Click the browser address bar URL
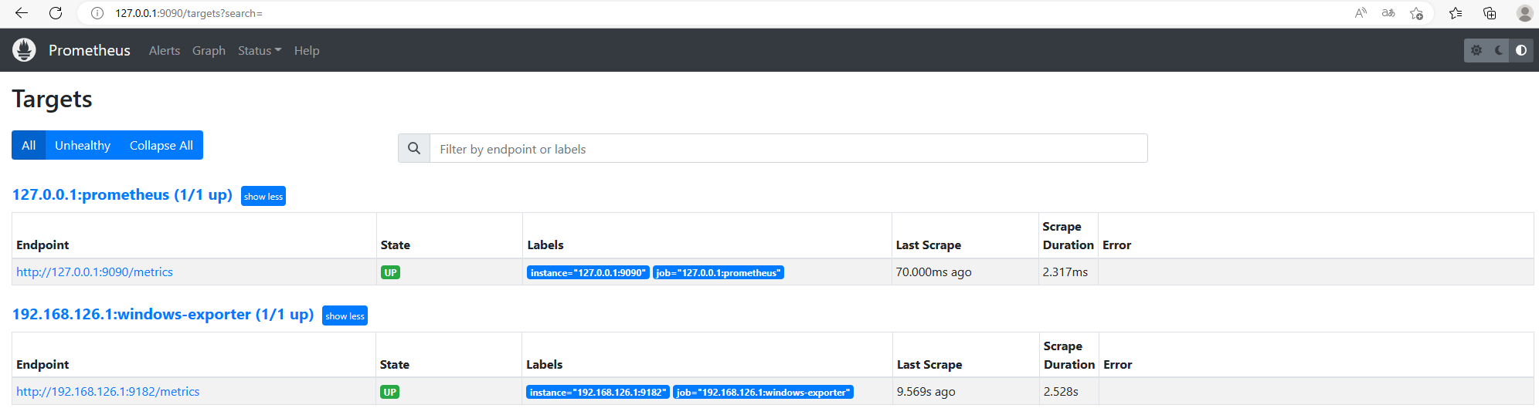1539x415 pixels. 189,13
